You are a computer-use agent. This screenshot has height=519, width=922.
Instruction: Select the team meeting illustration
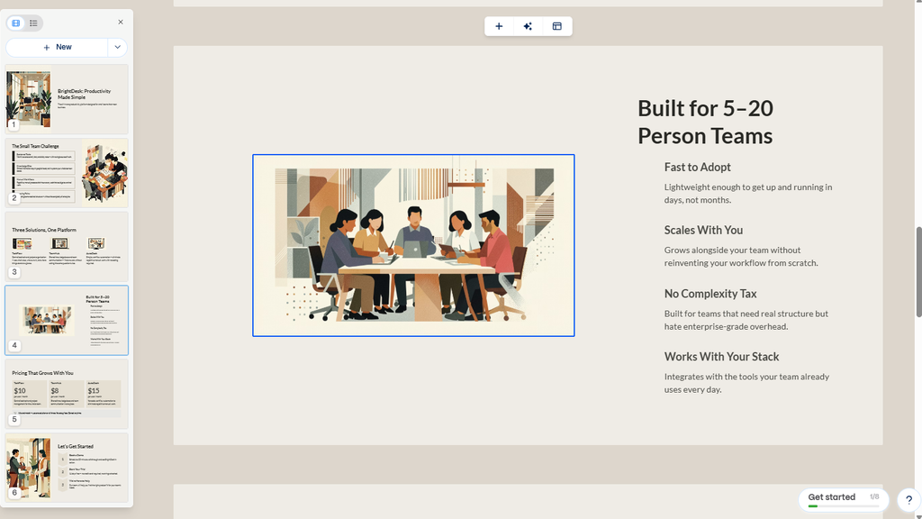pos(413,245)
